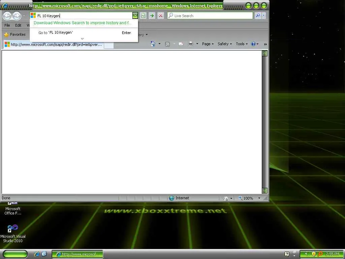Open the Tools command bar menu
This screenshot has width=345, height=259.
coord(242,44)
